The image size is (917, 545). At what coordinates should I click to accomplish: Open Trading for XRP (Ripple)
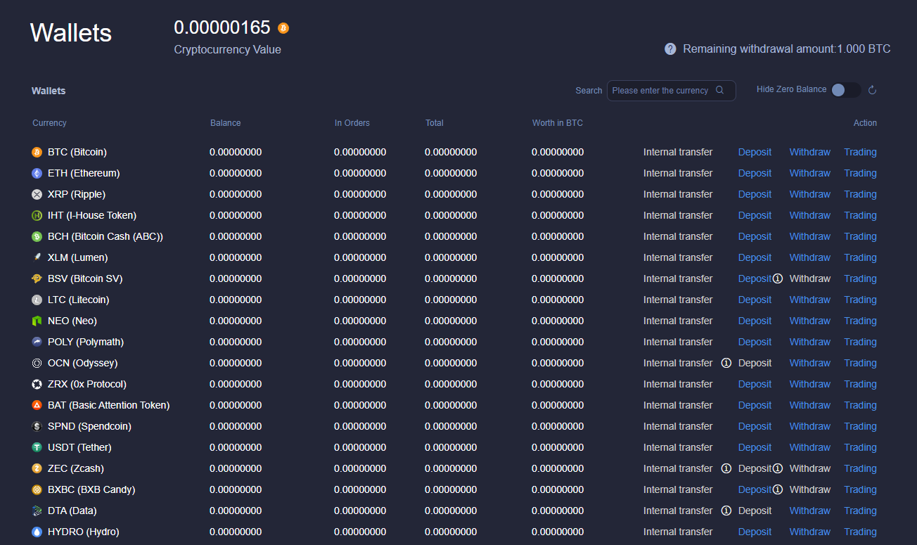click(861, 194)
